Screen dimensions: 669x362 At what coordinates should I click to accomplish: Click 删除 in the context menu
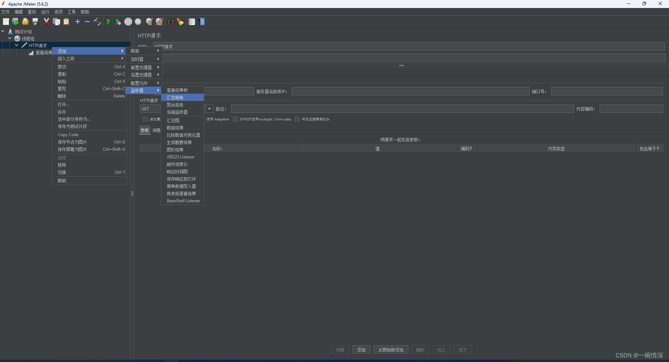[x=89, y=96]
